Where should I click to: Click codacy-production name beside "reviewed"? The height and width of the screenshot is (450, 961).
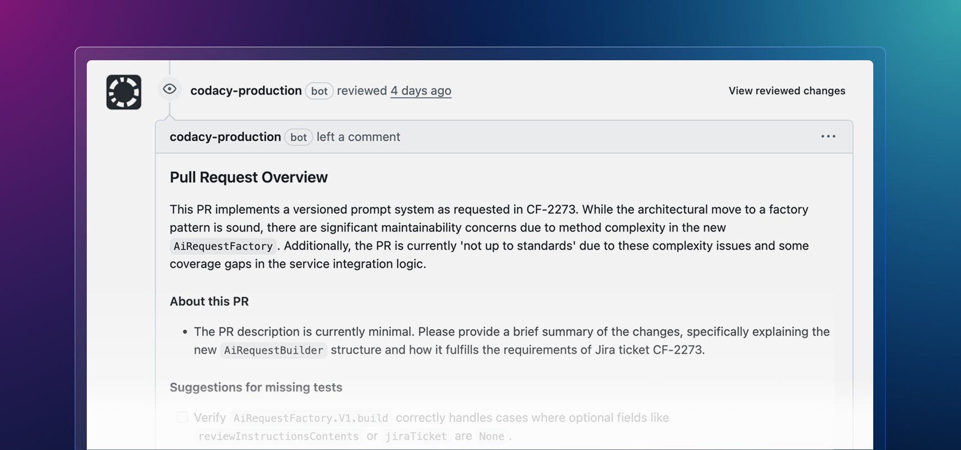coord(246,91)
